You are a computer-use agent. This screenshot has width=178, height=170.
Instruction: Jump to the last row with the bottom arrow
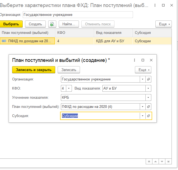pos(168,161)
